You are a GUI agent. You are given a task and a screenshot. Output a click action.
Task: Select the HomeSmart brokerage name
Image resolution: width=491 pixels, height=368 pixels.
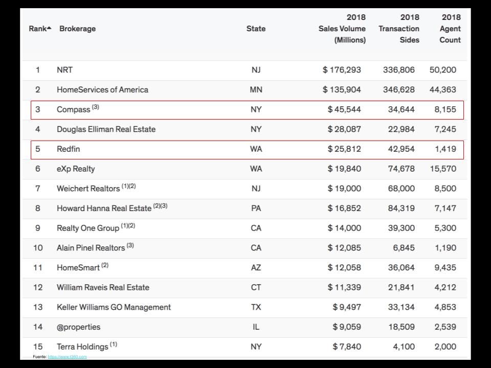pyautogui.click(x=78, y=267)
